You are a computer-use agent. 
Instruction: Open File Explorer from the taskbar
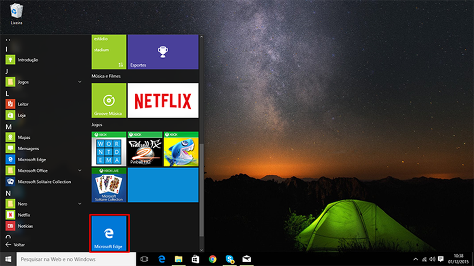pos(179,259)
